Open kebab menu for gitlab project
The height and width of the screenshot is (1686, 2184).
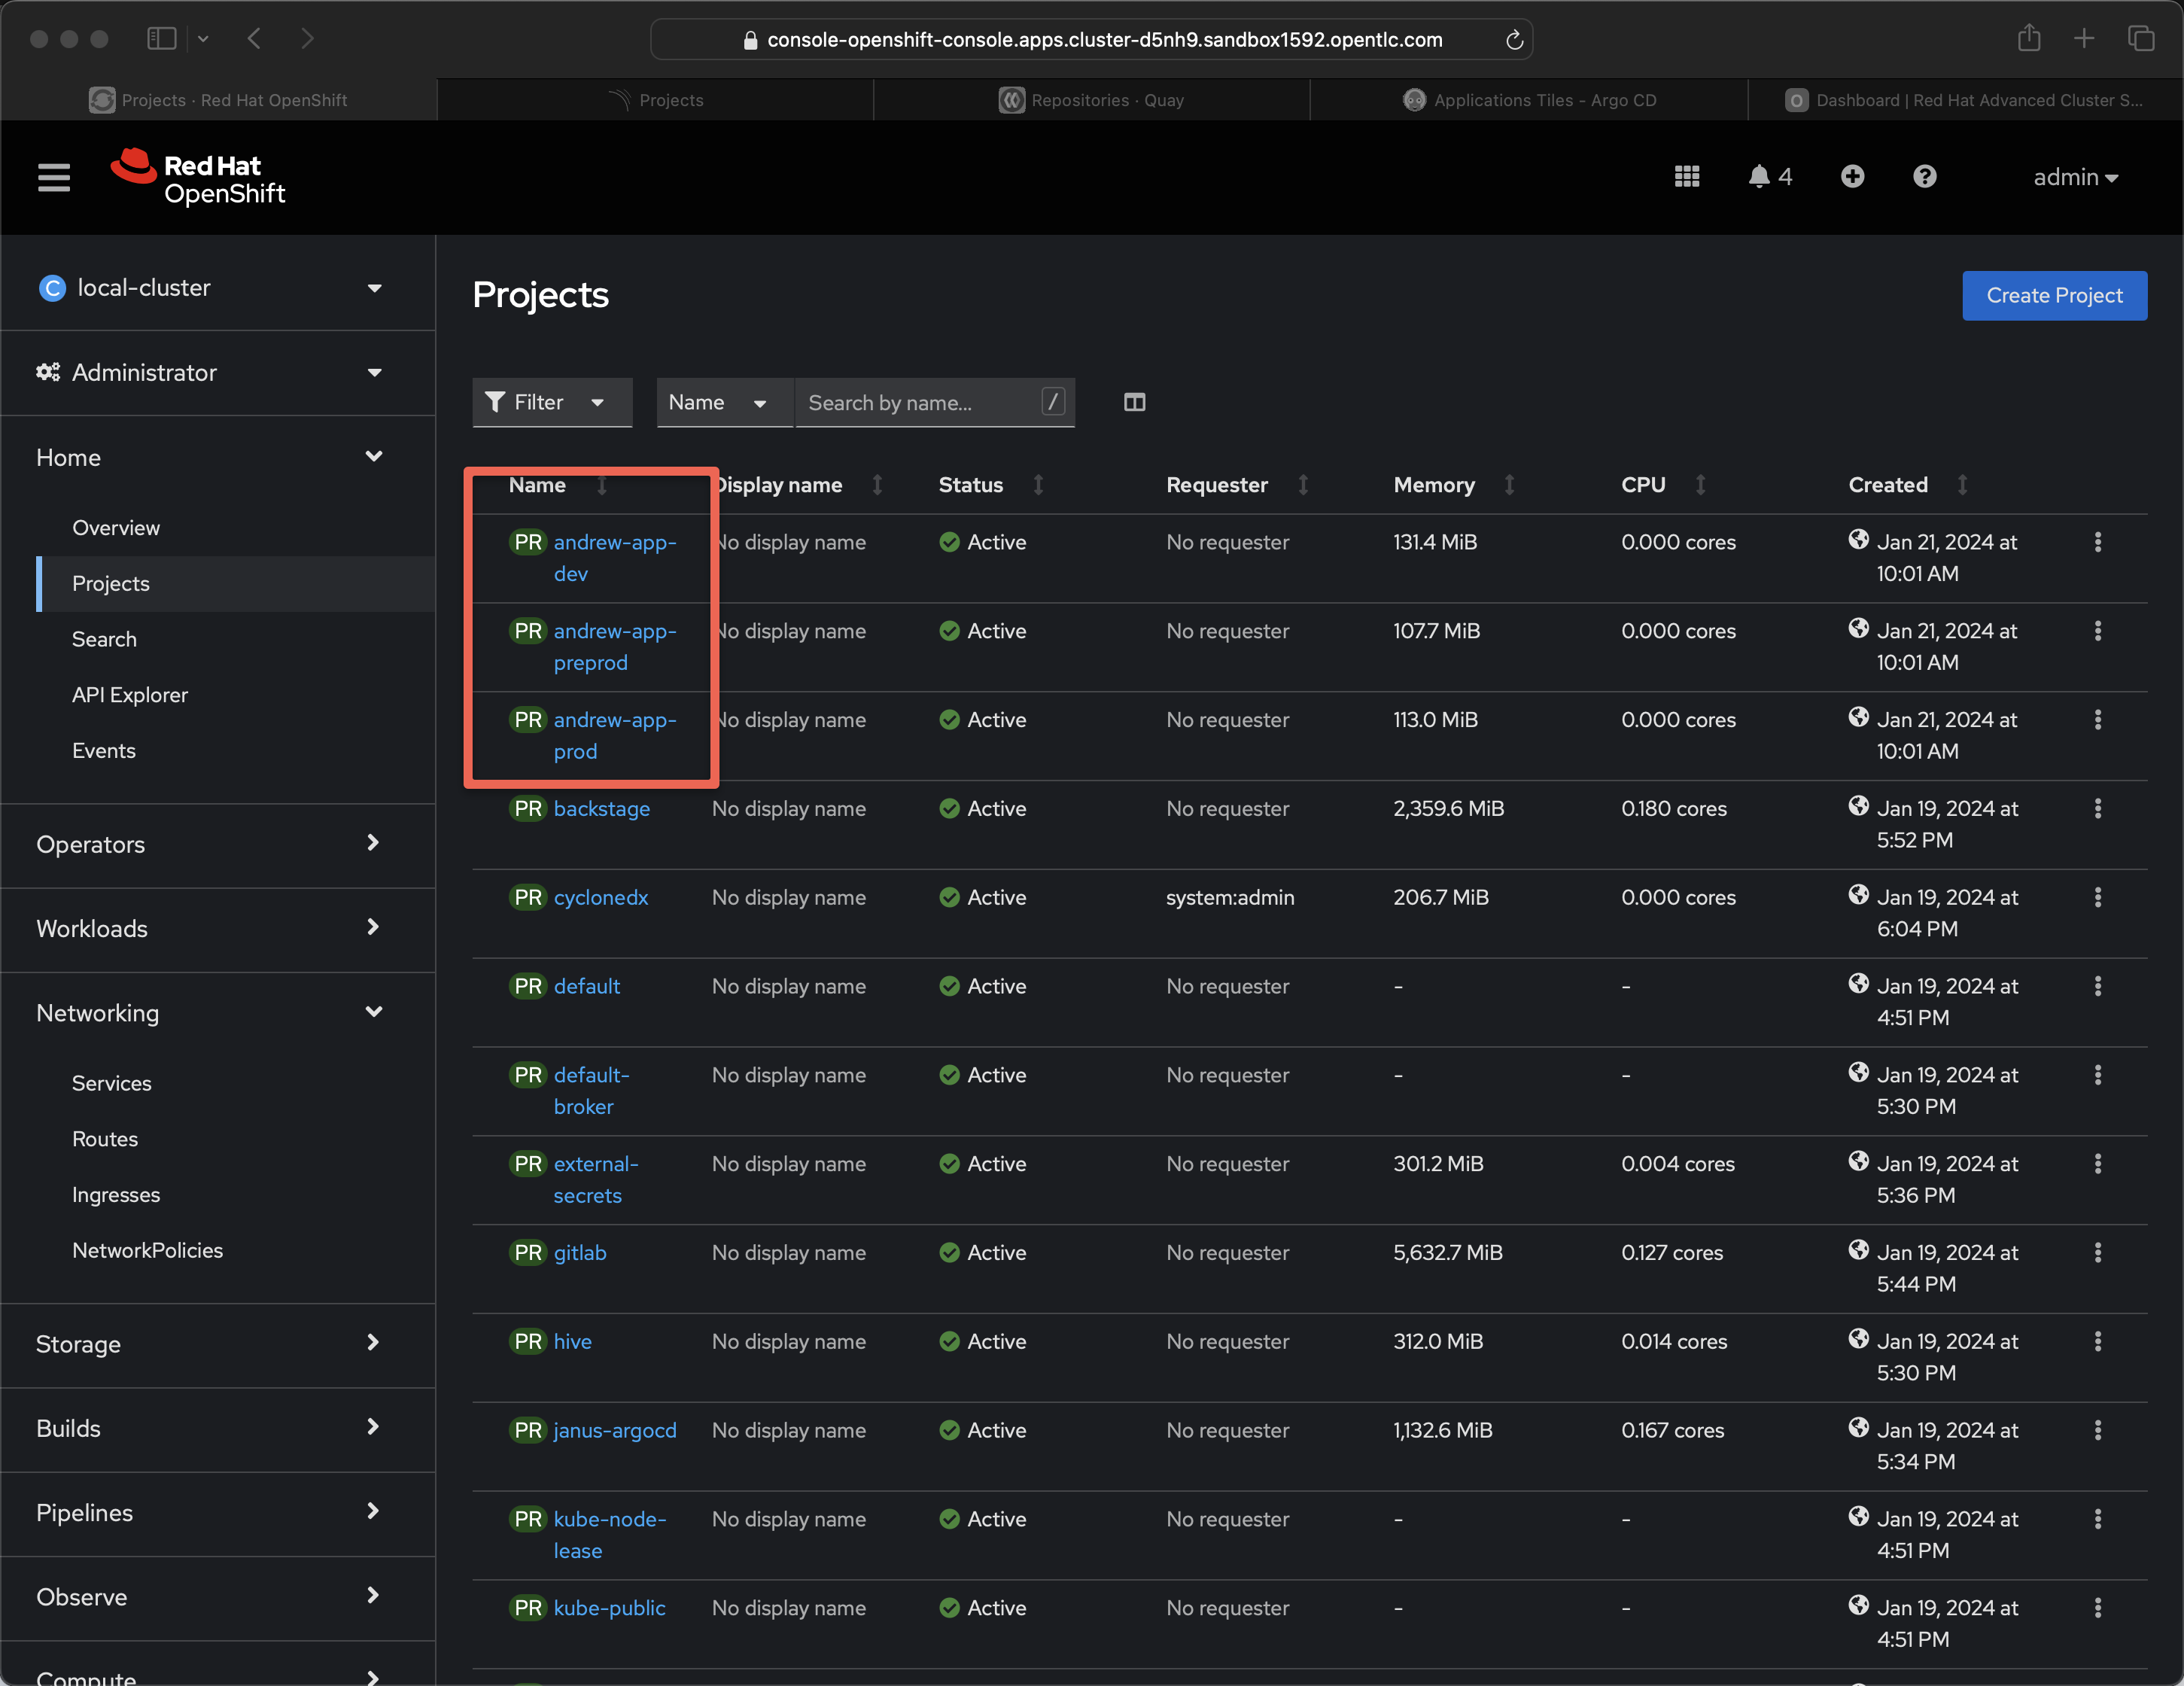2097,1252
